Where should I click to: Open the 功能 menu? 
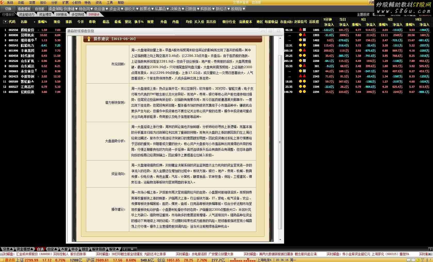[x=21, y=3]
